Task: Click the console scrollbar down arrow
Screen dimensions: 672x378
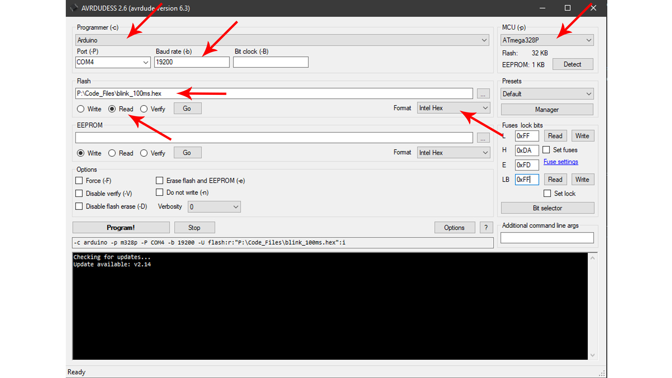Action: [593, 355]
